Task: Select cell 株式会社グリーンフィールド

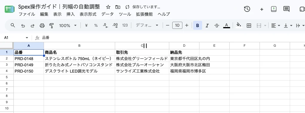Action: tap(142, 59)
